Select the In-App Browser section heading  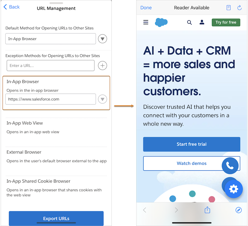(x=22, y=82)
